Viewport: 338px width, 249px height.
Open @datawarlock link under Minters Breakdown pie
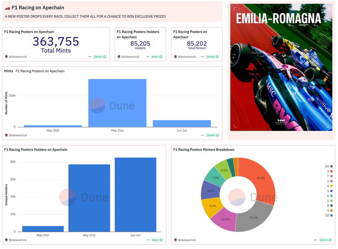[187, 240]
